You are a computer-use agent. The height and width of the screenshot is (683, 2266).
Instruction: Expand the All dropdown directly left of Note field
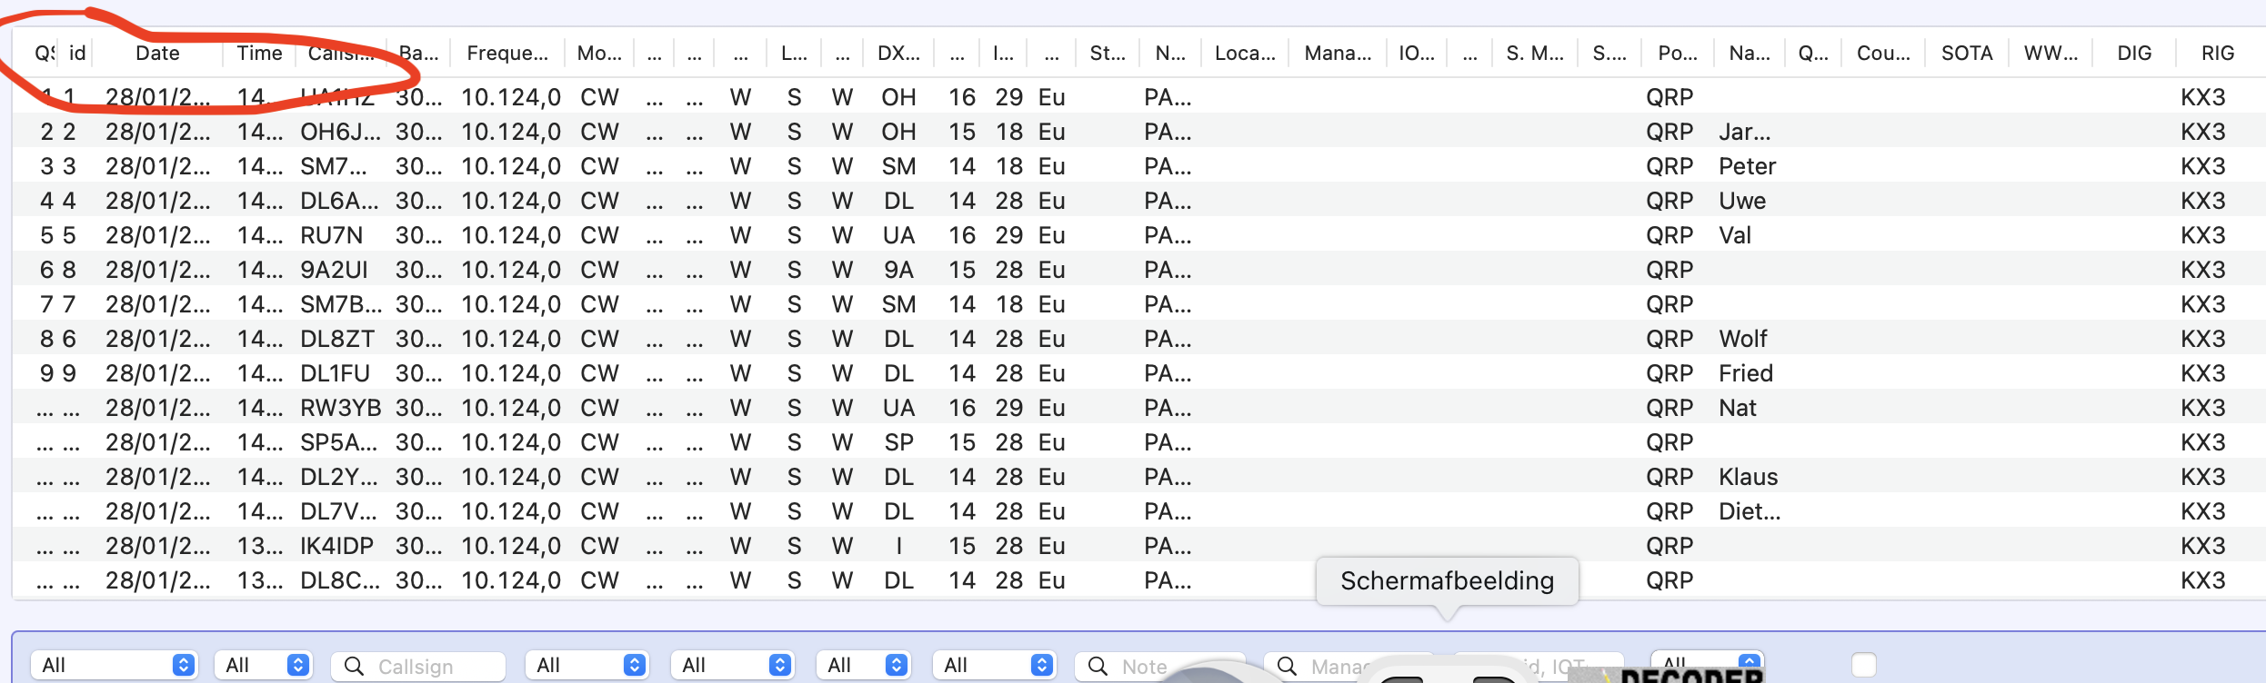point(995,665)
